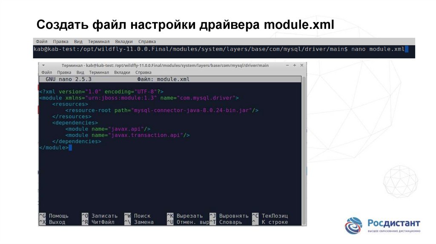Click the ^O Записать shortcut
Image resolution: width=436 pixels, height=244 pixels.
(x=100, y=216)
